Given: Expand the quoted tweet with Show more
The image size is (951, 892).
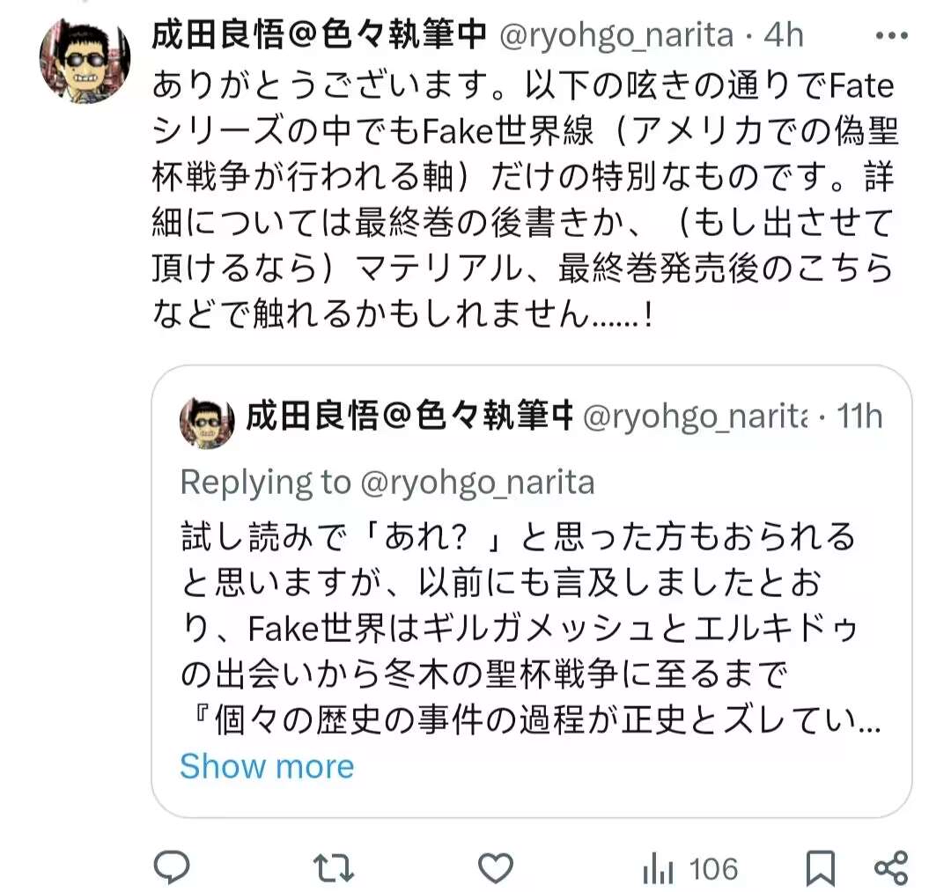Looking at the screenshot, I should tap(266, 765).
